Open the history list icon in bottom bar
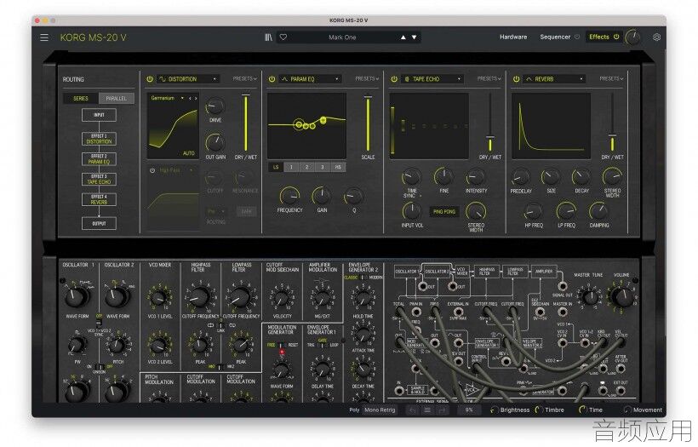 [x=427, y=410]
